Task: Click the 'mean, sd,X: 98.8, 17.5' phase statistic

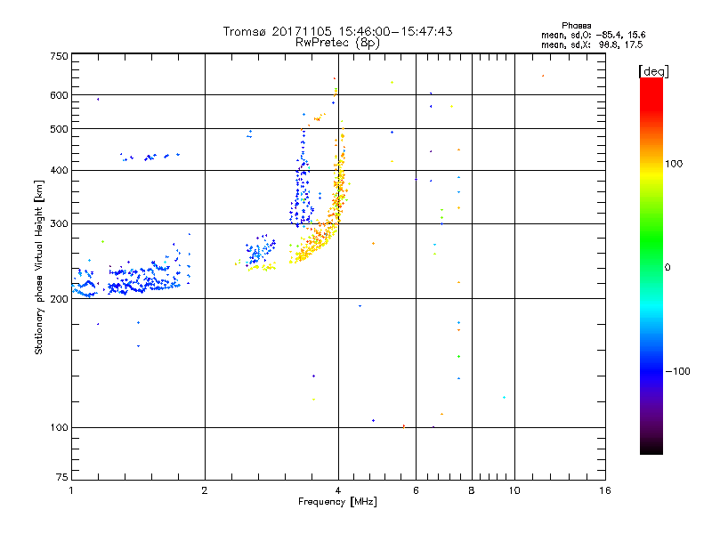Action: click(592, 44)
